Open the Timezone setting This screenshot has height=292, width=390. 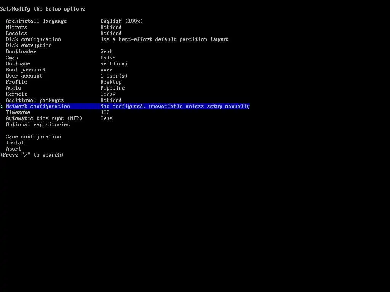pyautogui.click(x=18, y=112)
